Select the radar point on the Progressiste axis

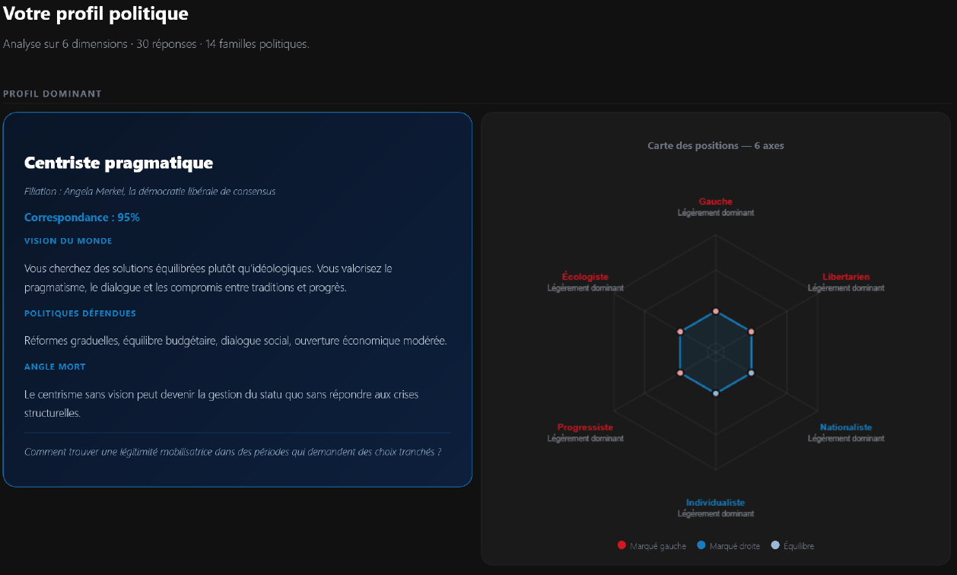tap(679, 373)
